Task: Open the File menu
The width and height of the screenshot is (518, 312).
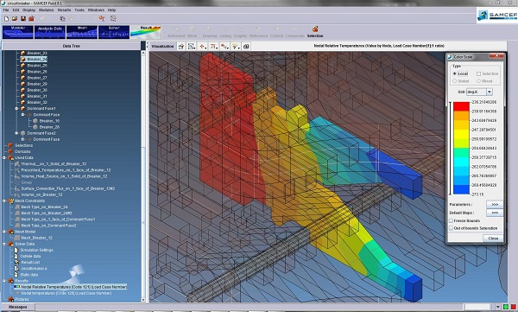Action: pyautogui.click(x=6, y=10)
